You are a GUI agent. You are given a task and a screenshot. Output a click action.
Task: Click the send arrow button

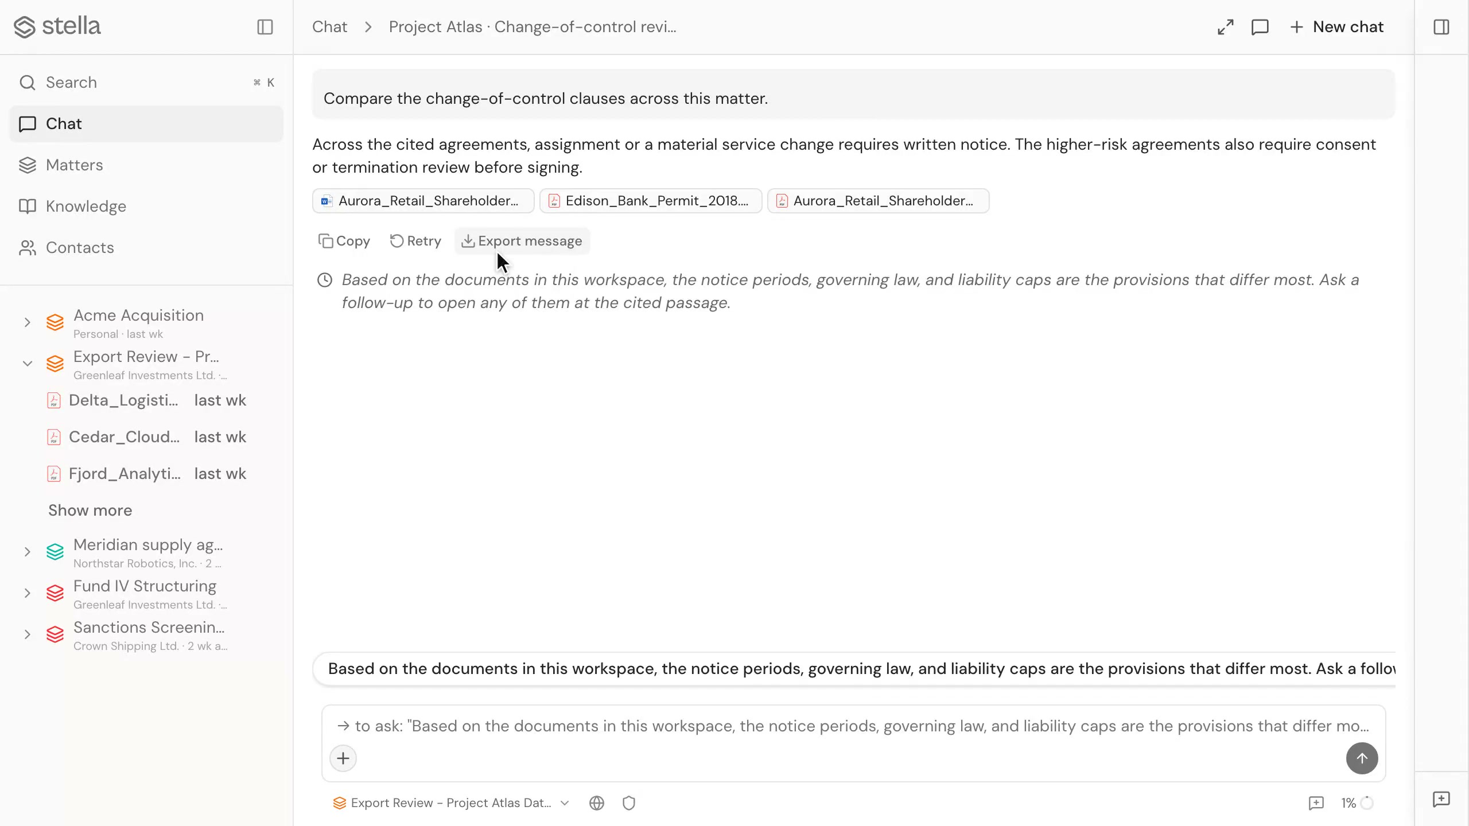pyautogui.click(x=1362, y=758)
